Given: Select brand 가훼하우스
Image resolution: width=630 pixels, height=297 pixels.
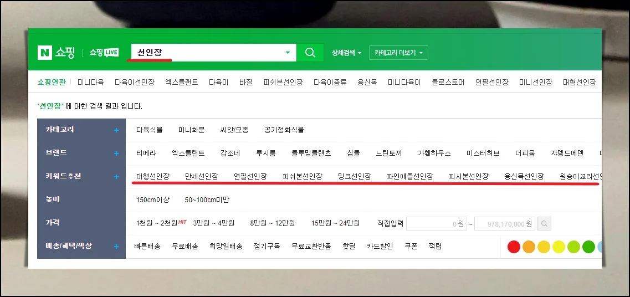Looking at the screenshot, I should pos(434,153).
